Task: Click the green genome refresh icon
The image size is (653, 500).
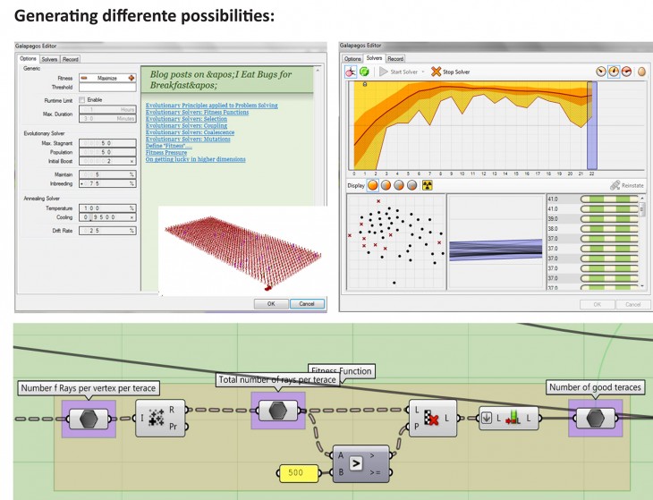Action: pyautogui.click(x=364, y=72)
